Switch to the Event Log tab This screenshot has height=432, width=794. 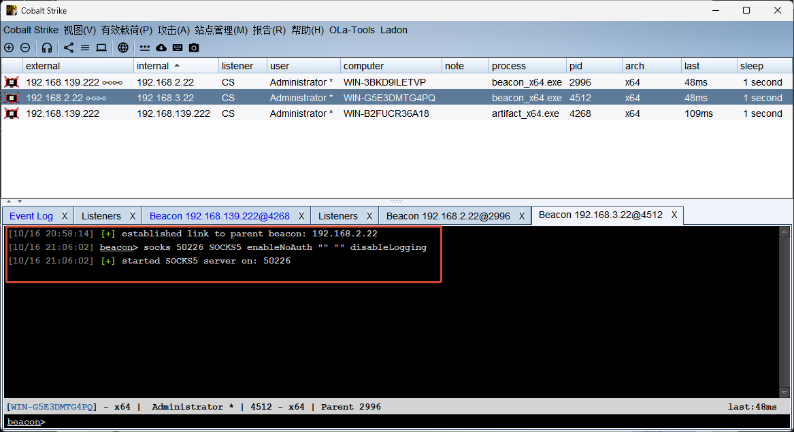(31, 216)
